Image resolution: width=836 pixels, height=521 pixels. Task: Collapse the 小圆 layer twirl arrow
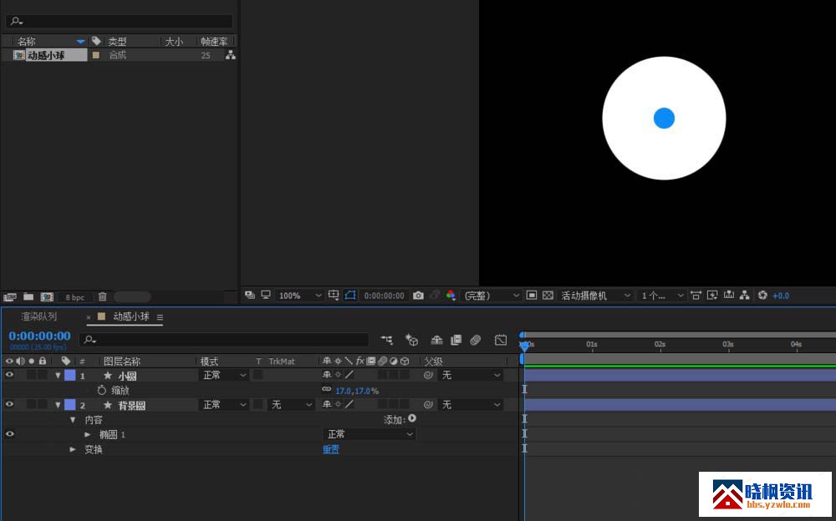point(58,376)
